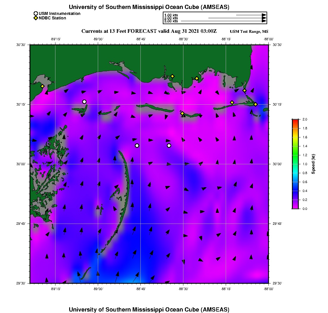The width and height of the screenshot is (328, 313).
Task: Click the '1.0' colorbar tick label
Action: pos(305,164)
